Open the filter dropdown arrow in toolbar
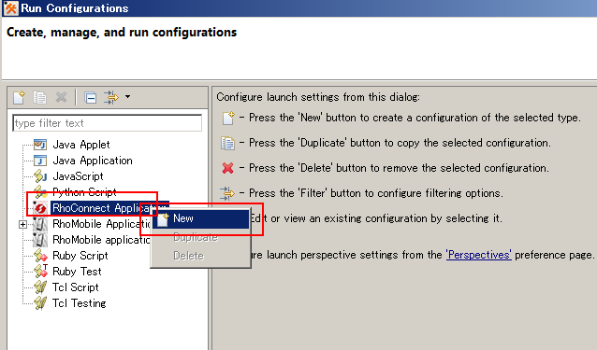This screenshot has height=350, width=597. point(128,97)
